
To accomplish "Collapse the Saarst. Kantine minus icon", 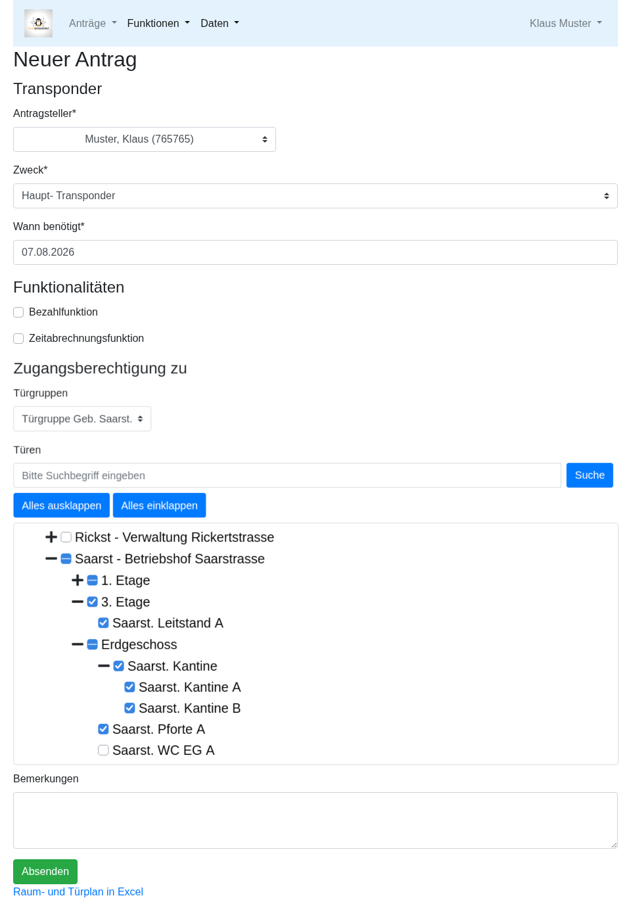I will coord(104,666).
